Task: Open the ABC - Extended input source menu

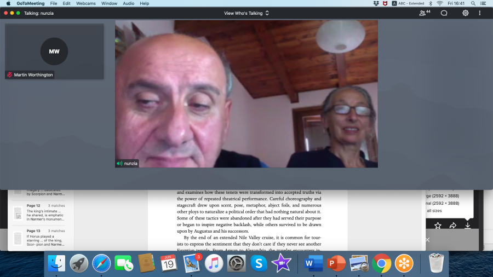Action: [408, 3]
